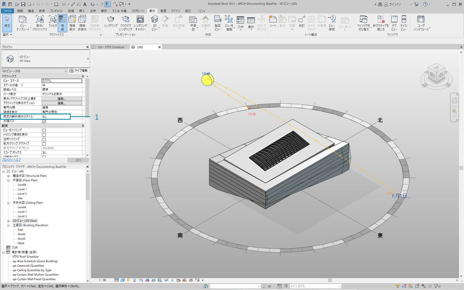Click the 改訂 (Revisions) icon
Viewport: 464px width, 290px height.
302,22
